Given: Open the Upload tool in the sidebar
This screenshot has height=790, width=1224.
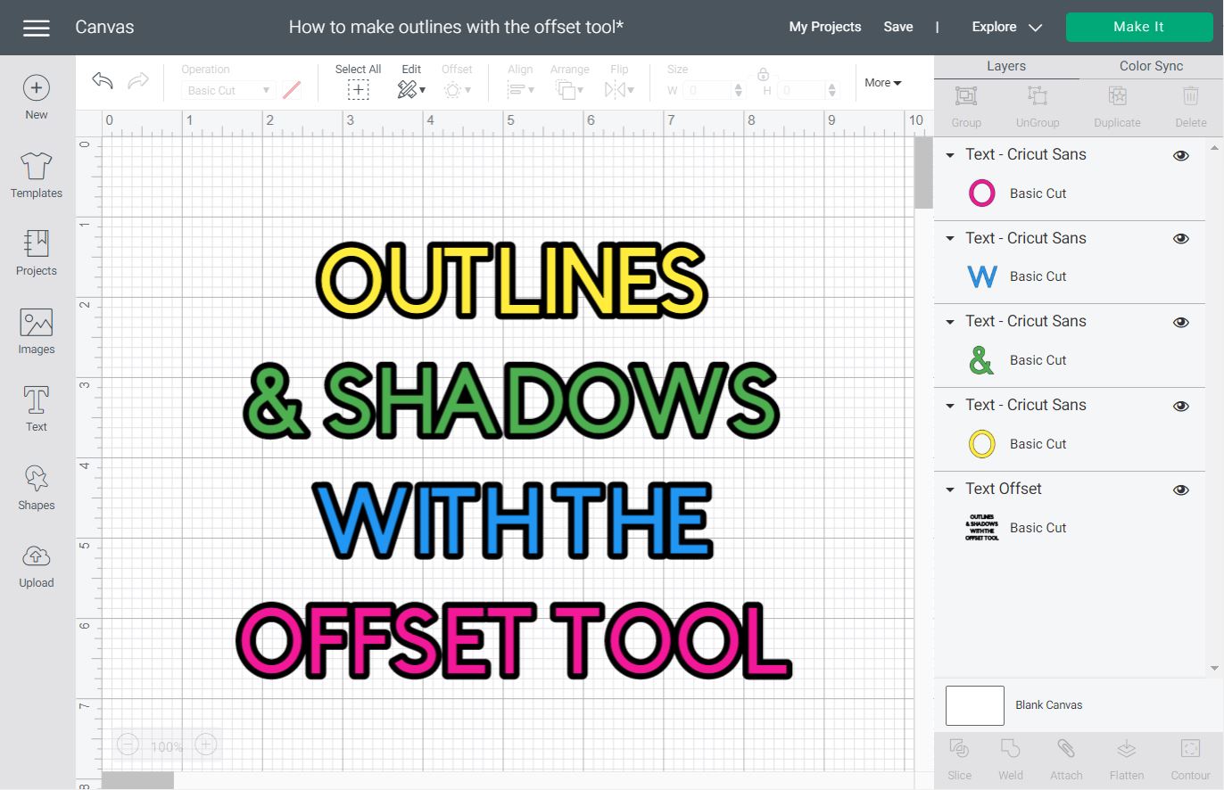Looking at the screenshot, I should pyautogui.click(x=36, y=564).
